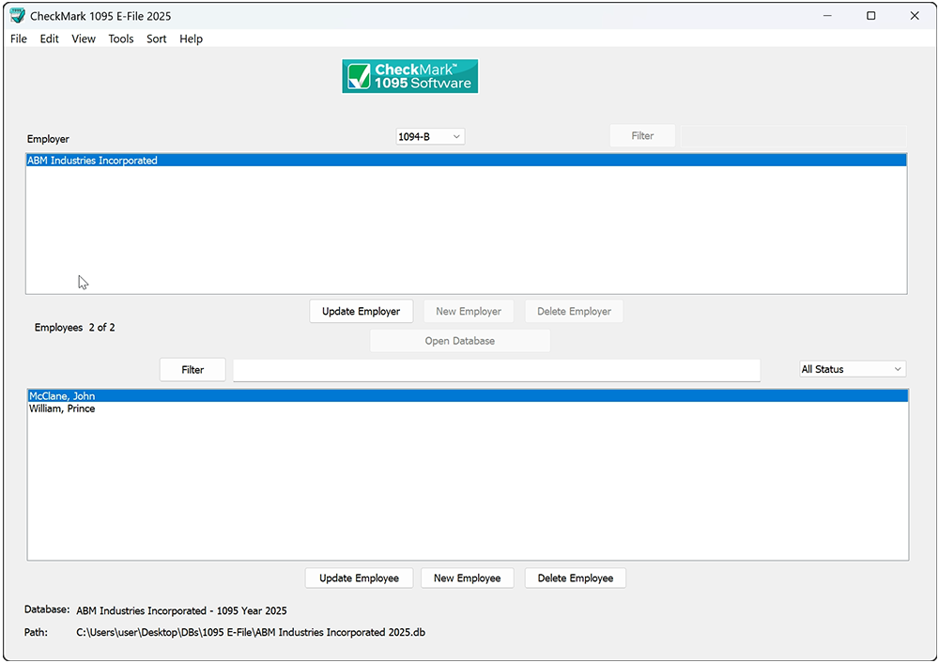This screenshot has width=939, height=663.
Task: Click the CheckMark 1095 Software logo
Action: (x=410, y=76)
